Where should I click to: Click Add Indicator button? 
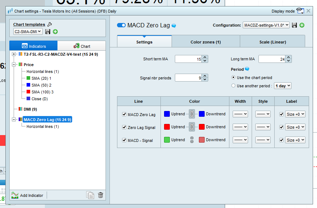tap(27, 195)
